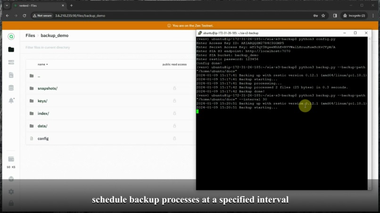This screenshot has height=213, width=380.
Task: Click public read access column header
Action: [174, 64]
